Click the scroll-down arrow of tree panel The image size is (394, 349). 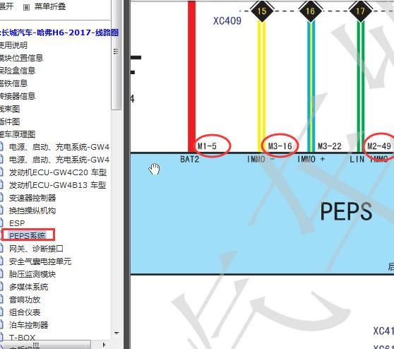pyautogui.click(x=117, y=333)
